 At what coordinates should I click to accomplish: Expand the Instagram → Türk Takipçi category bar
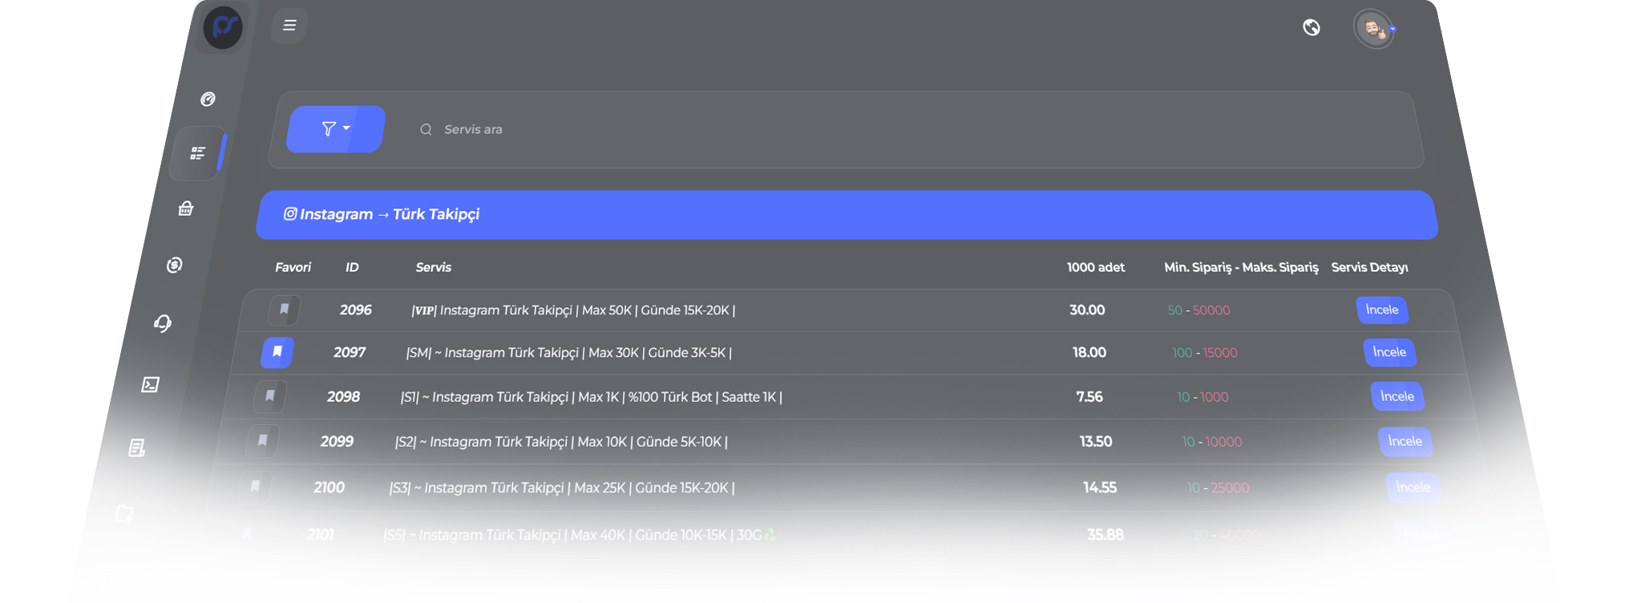[x=846, y=215]
